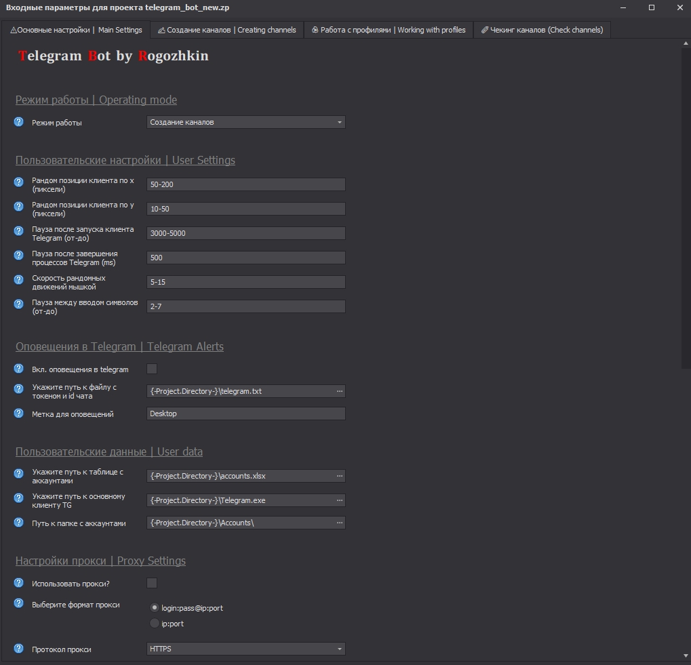691x665 pixels.
Task: Click the scrollbar up arrow
Action: point(686,43)
